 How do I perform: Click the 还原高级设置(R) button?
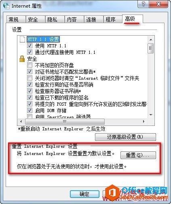(125, 137)
